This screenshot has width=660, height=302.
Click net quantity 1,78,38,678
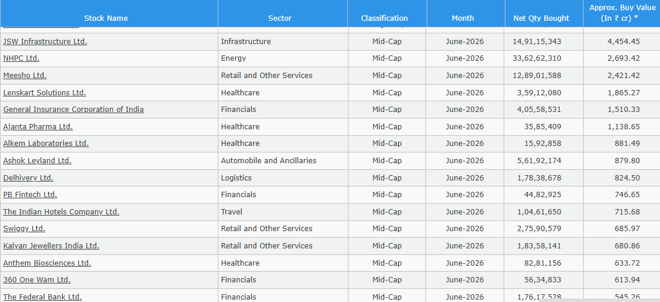pyautogui.click(x=539, y=178)
